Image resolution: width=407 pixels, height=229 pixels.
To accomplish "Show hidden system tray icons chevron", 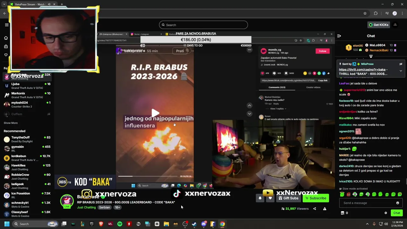I will tap(367, 224).
